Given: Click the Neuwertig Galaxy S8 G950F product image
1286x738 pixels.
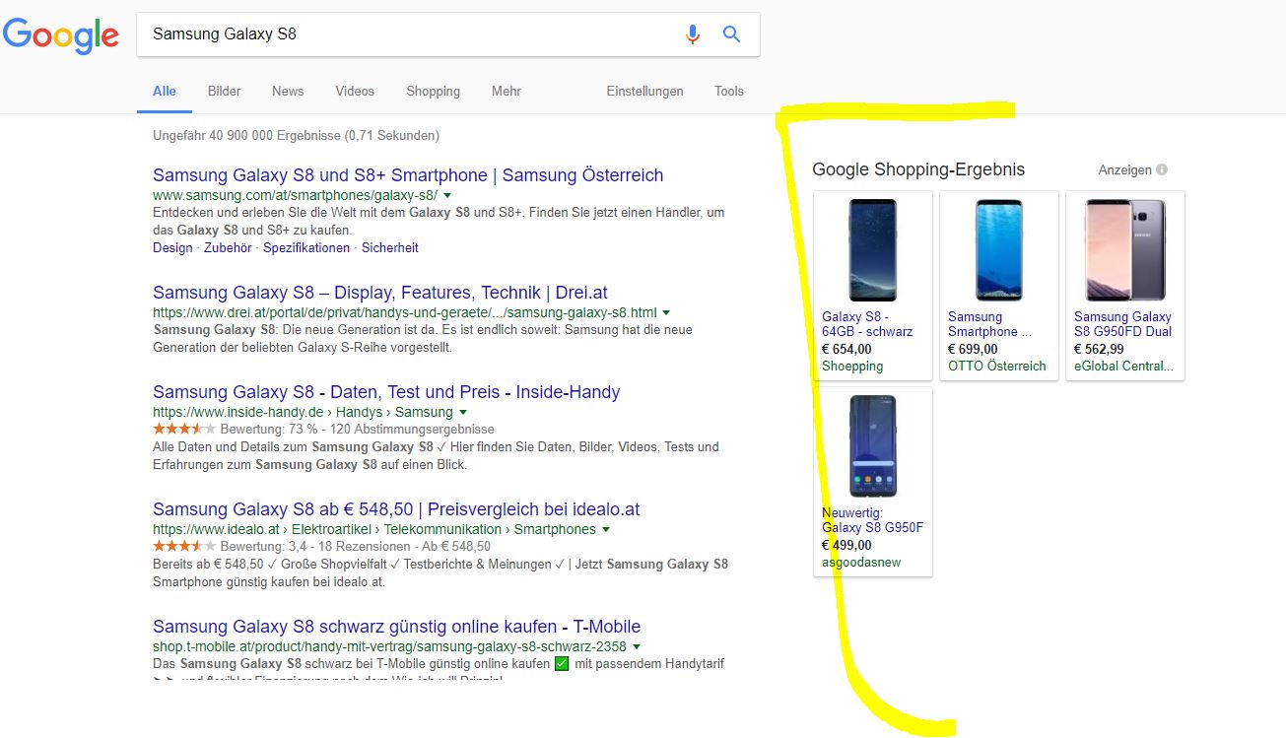Looking at the screenshot, I should 873,446.
